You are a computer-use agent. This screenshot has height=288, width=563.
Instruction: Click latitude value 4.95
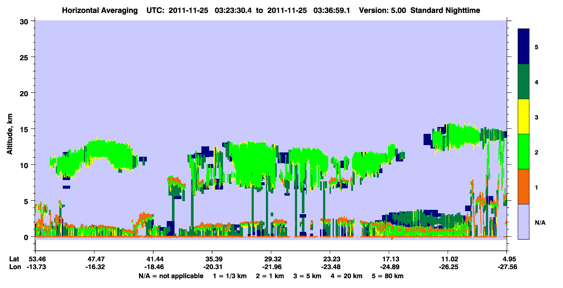pos(508,259)
